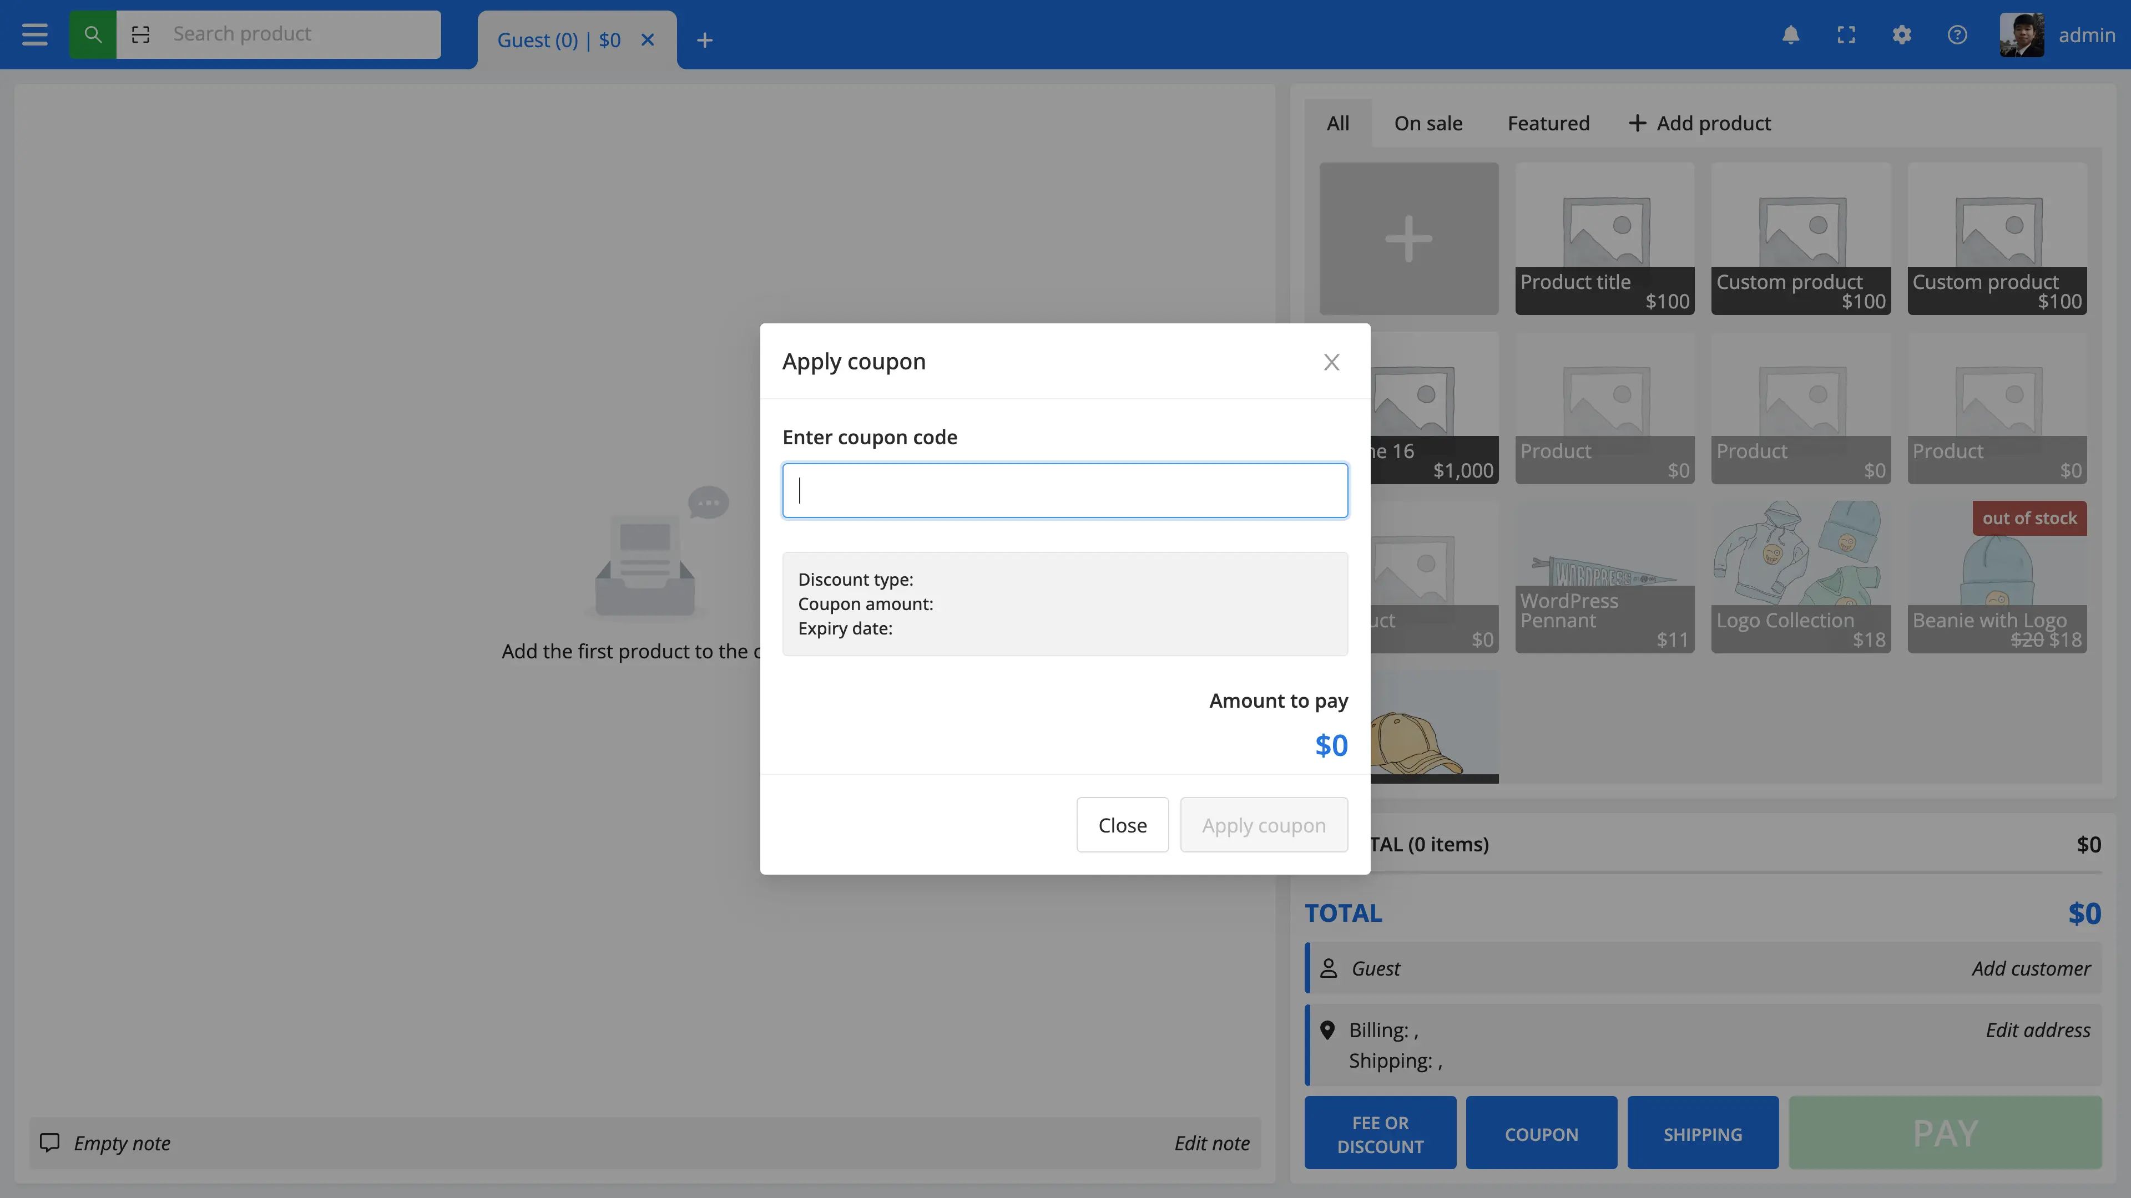Open settings gear

1902,35
